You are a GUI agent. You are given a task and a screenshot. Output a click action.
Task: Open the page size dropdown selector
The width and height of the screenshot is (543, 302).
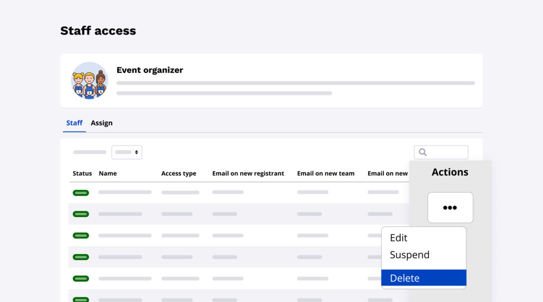tap(127, 152)
